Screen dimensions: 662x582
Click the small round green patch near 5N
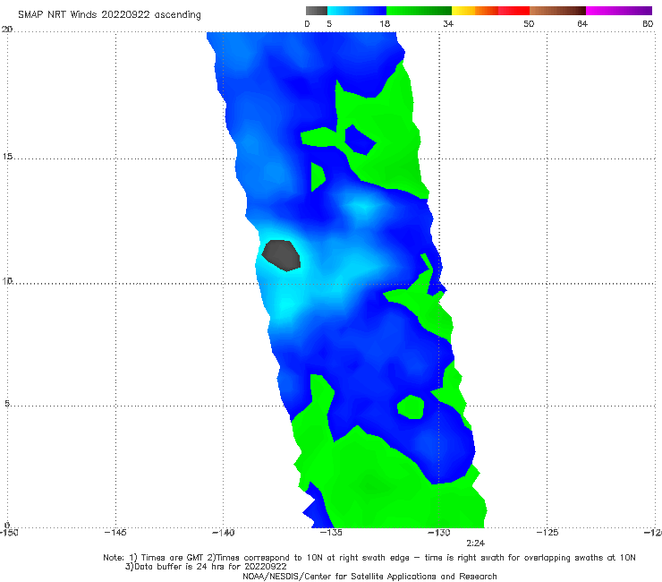(x=411, y=407)
